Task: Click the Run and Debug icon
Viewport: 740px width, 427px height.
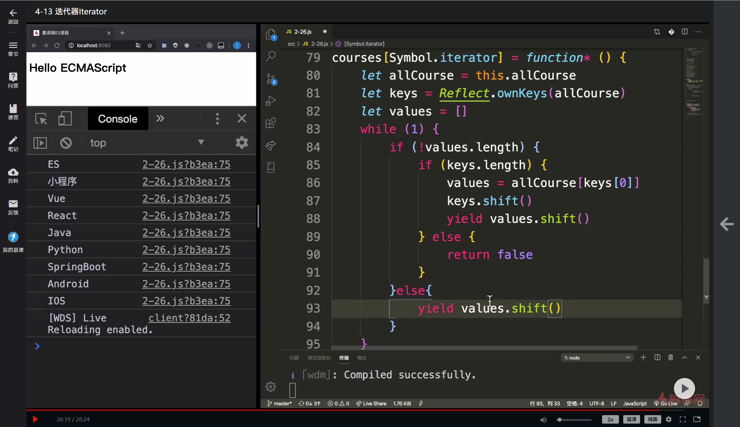Action: [271, 101]
